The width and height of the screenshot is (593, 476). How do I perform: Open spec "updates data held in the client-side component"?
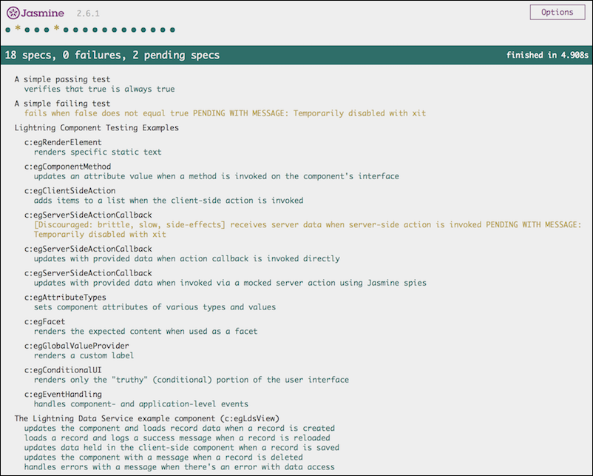(x=182, y=448)
